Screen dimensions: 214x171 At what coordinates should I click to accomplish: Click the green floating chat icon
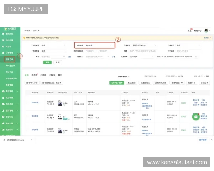(x=196, y=116)
